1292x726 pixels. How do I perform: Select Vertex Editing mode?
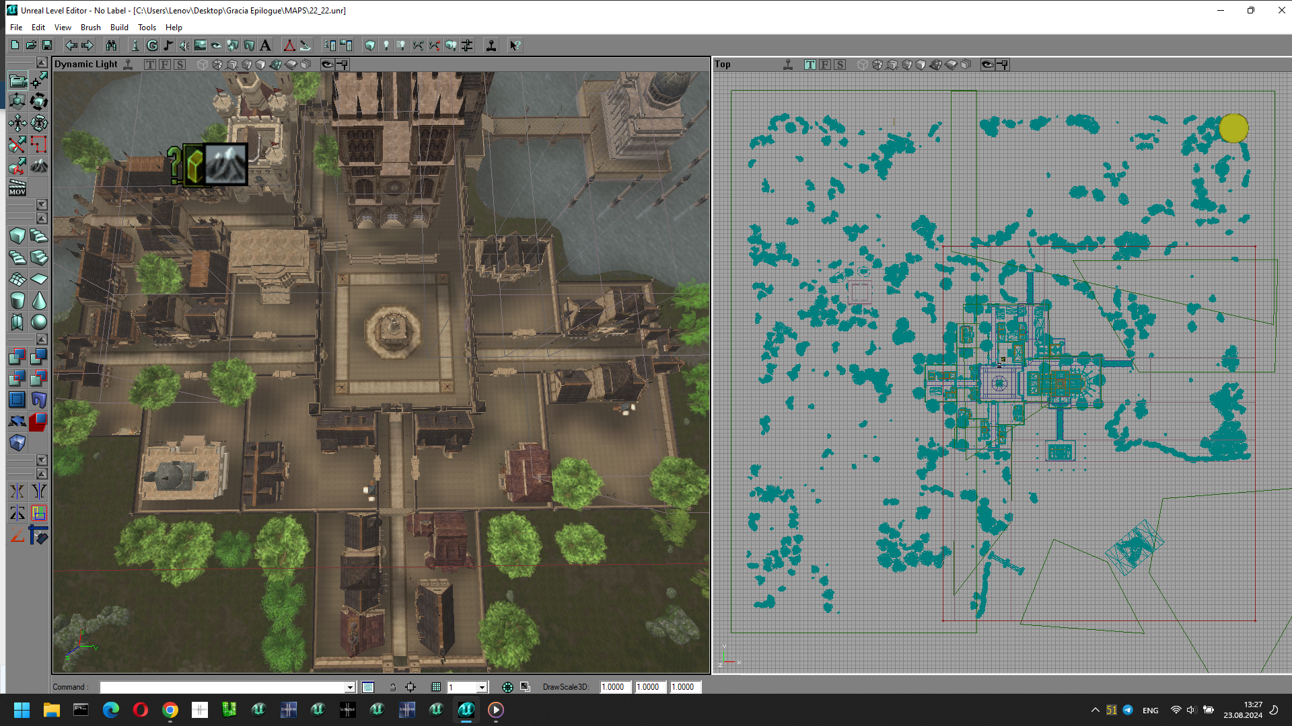click(39, 81)
